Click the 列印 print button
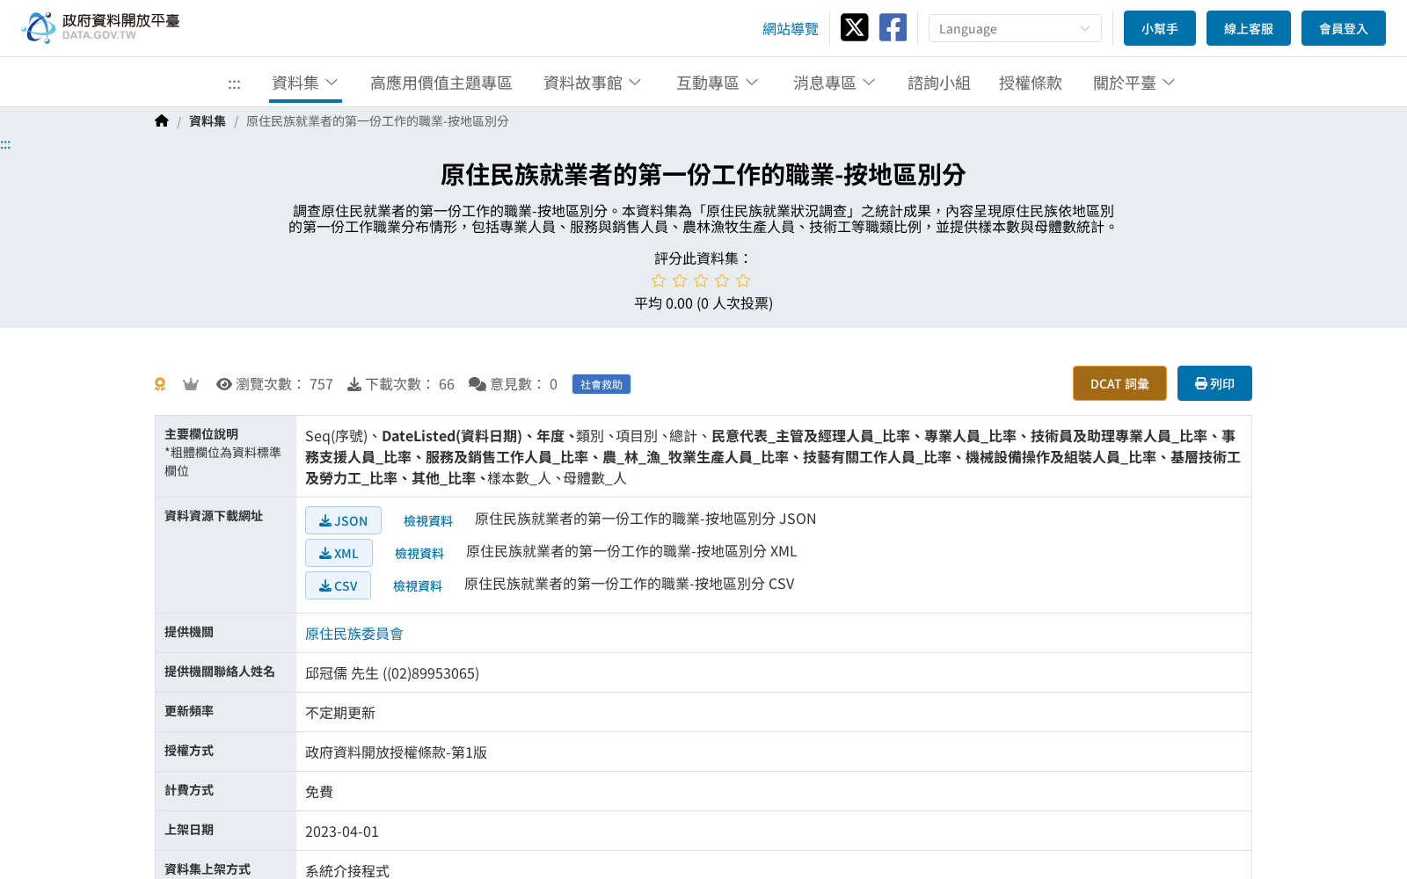1407x879 pixels. tap(1214, 383)
